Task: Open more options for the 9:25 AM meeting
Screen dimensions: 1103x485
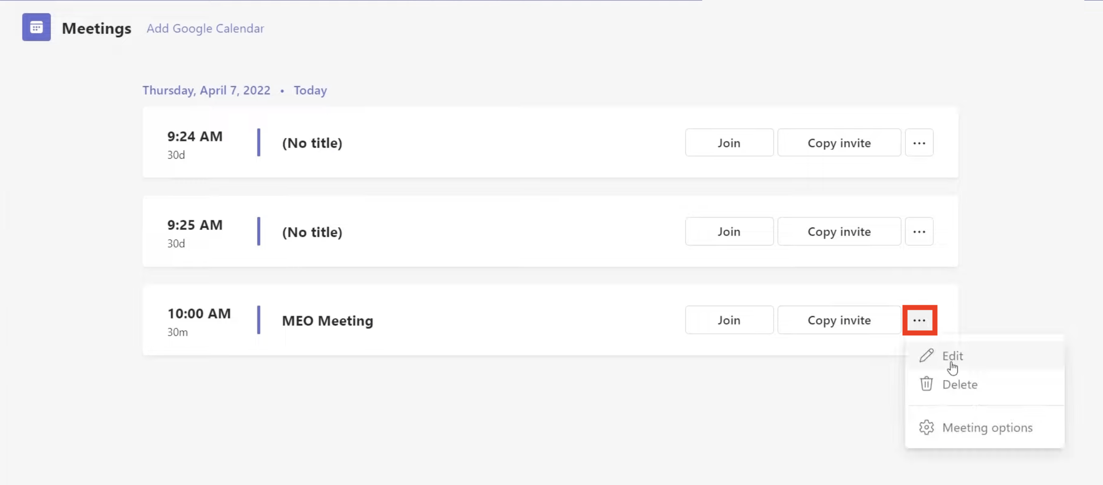Action: pos(919,231)
